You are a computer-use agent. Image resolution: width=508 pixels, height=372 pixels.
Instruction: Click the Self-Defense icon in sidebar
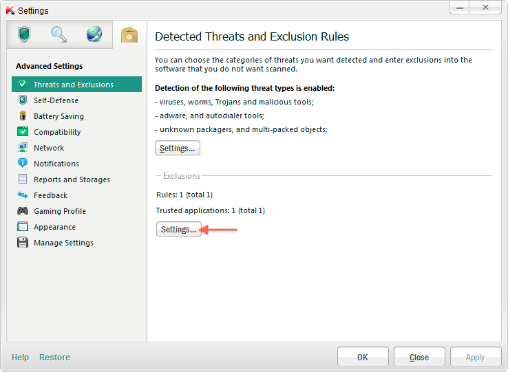pos(23,100)
